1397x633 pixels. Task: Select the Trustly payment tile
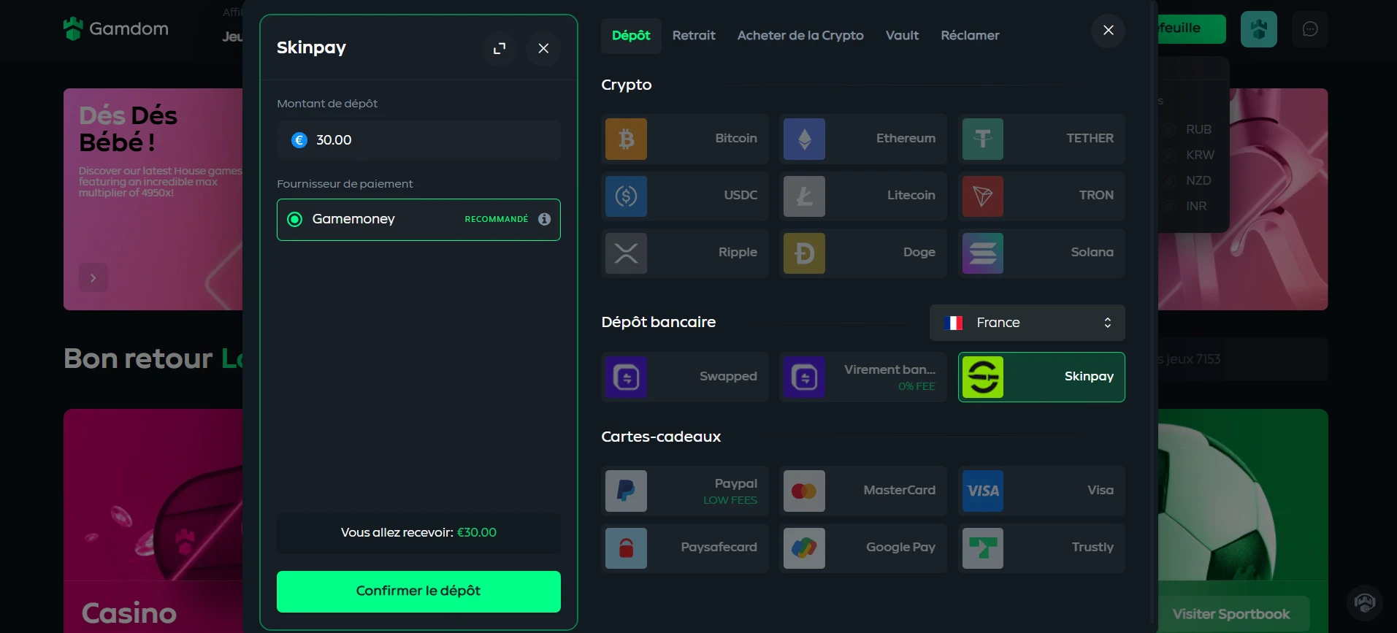coord(1041,548)
